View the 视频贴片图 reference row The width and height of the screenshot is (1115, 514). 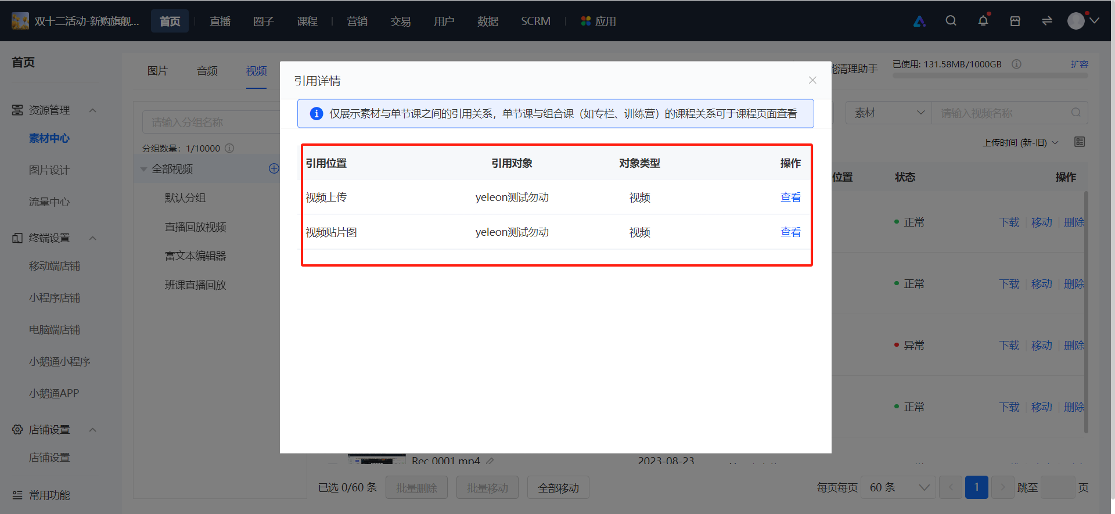coord(790,232)
